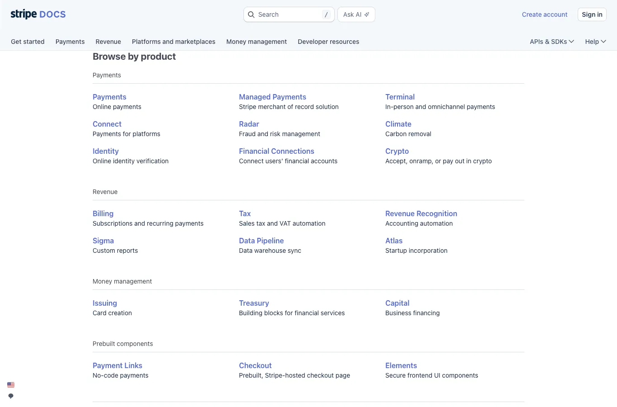This screenshot has width=617, height=407.
Task: Click 'In-person and omnichannel payments' text
Action: 440,107
